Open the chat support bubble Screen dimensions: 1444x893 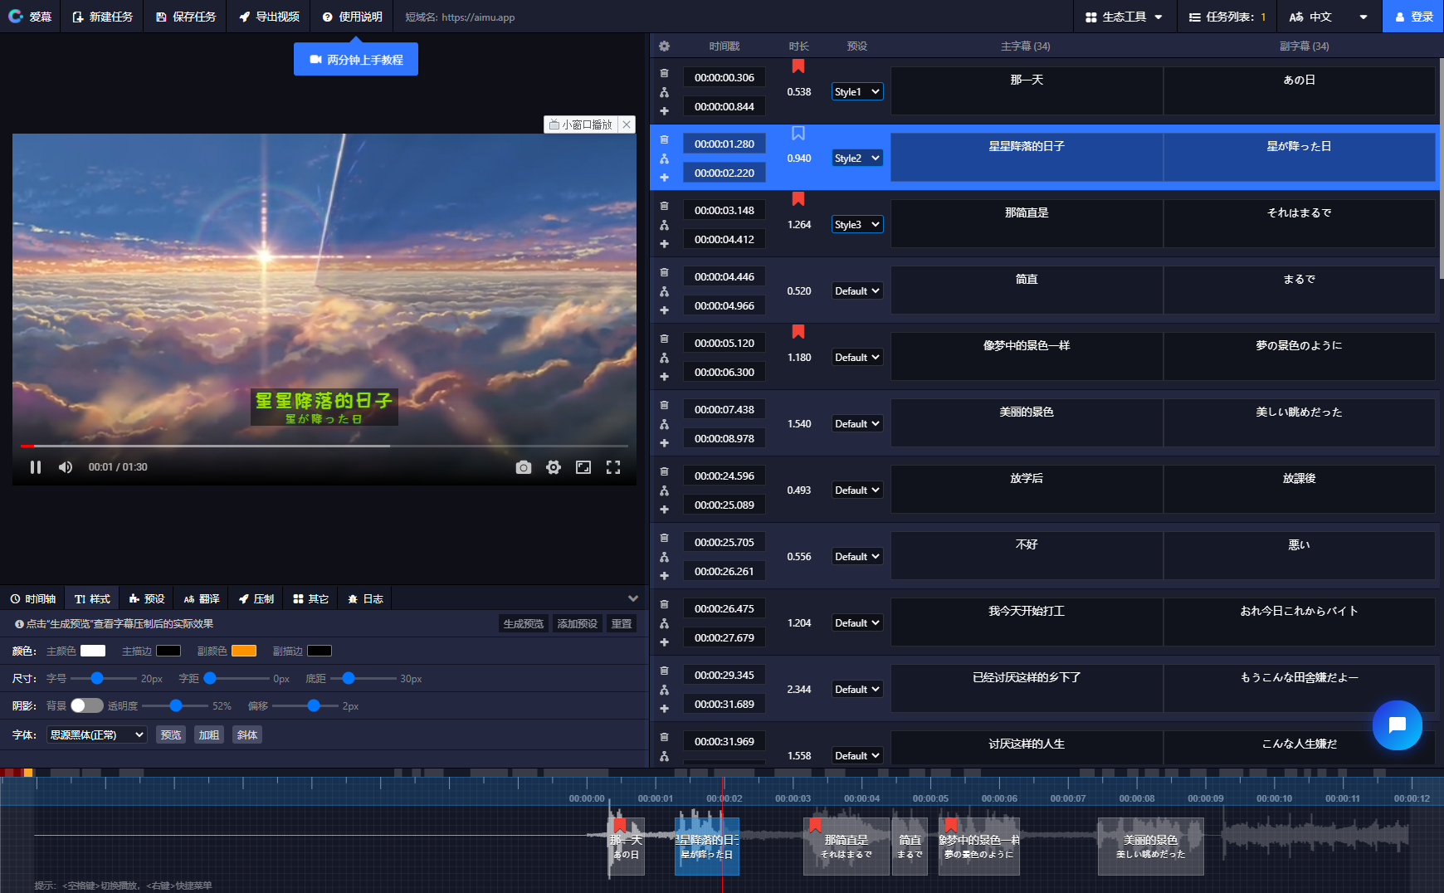click(x=1398, y=725)
